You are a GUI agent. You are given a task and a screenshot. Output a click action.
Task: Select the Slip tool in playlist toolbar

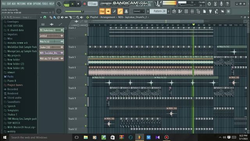66,17
